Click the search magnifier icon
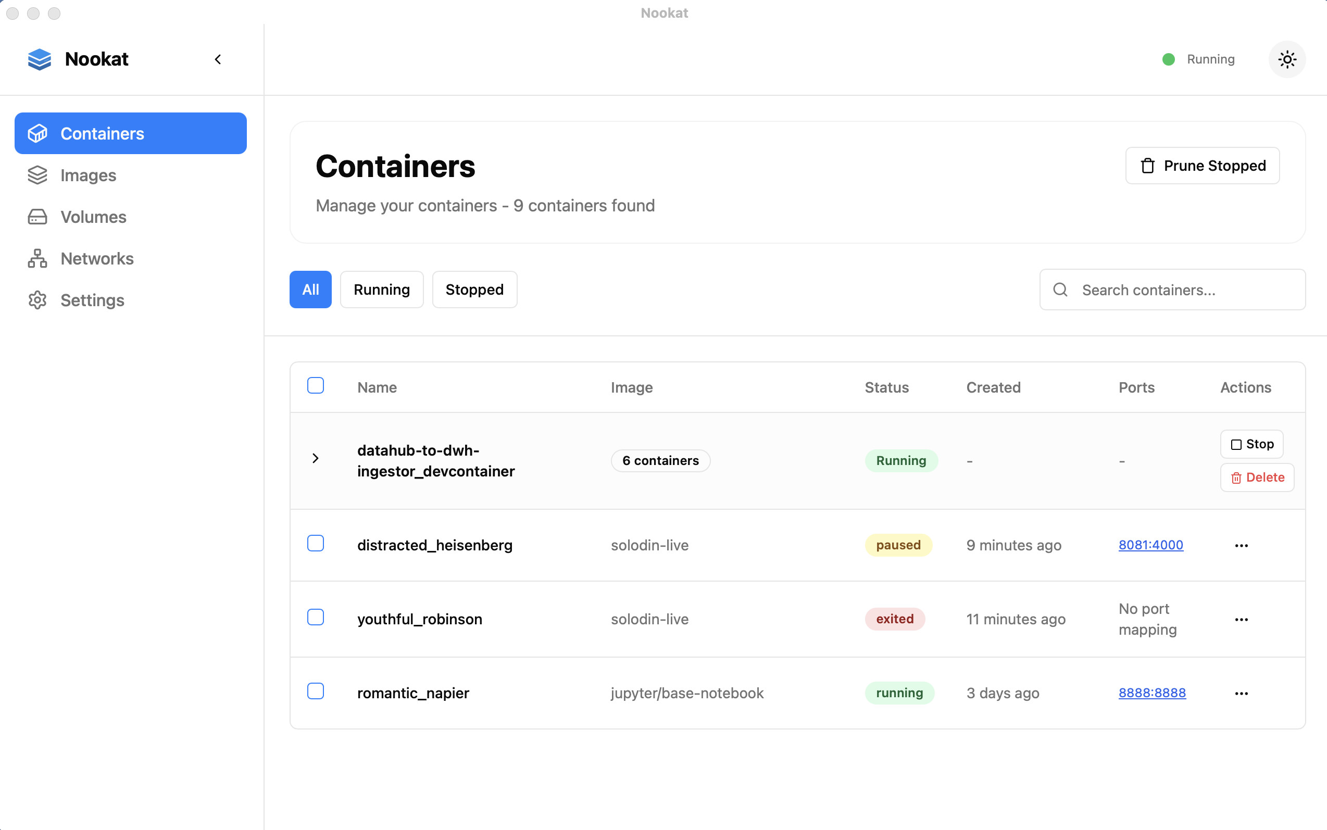This screenshot has width=1327, height=830. pyautogui.click(x=1060, y=290)
